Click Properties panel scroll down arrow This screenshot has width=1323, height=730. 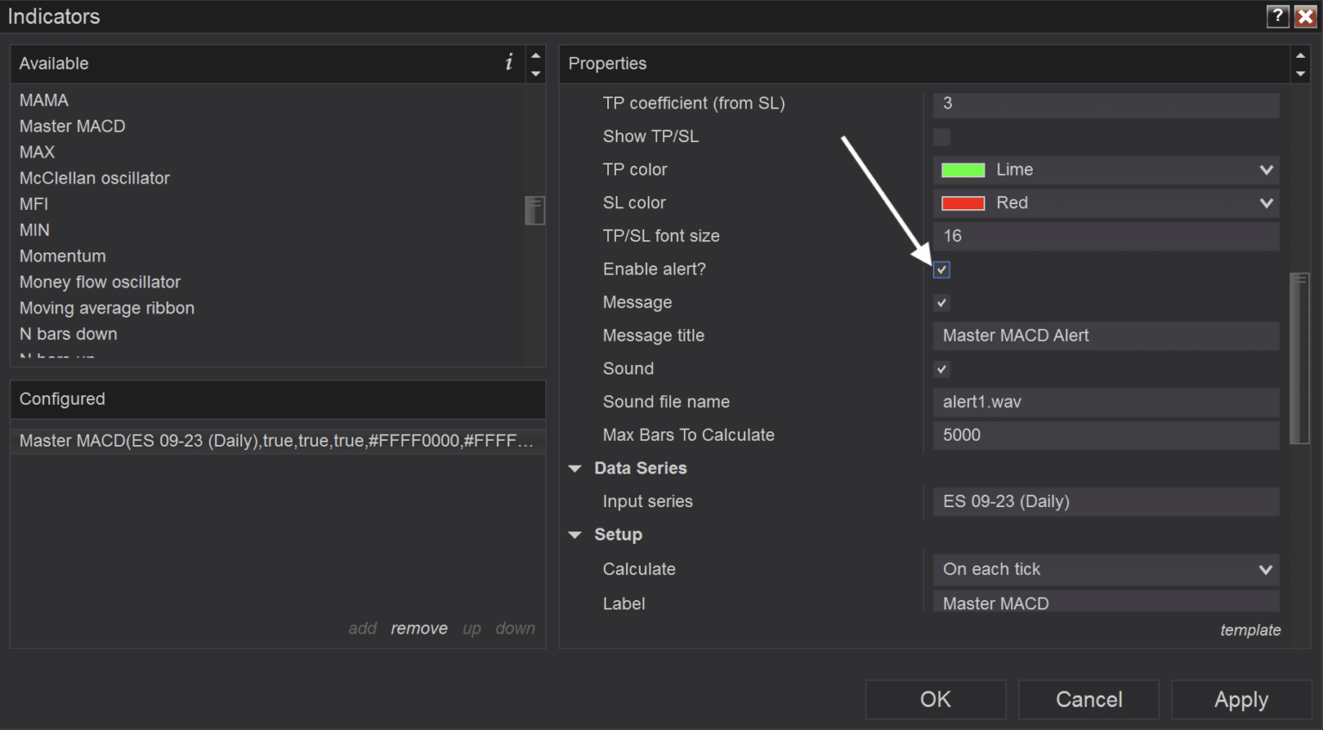click(1301, 74)
